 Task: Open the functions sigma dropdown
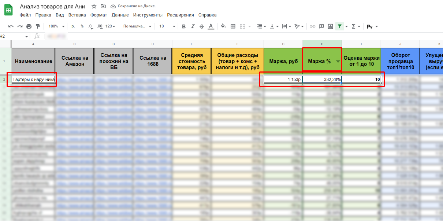click(x=356, y=26)
